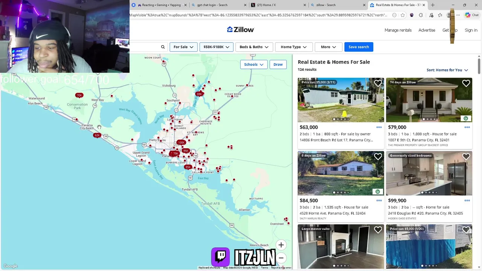Open the More filters dropdown
The image size is (482, 271).
[x=328, y=47]
